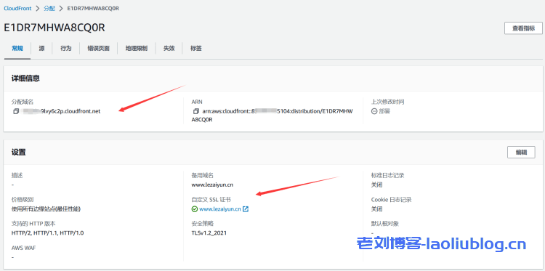The image size is (545, 271).
Task: Switch to the 失效 tab
Action: [169, 49]
